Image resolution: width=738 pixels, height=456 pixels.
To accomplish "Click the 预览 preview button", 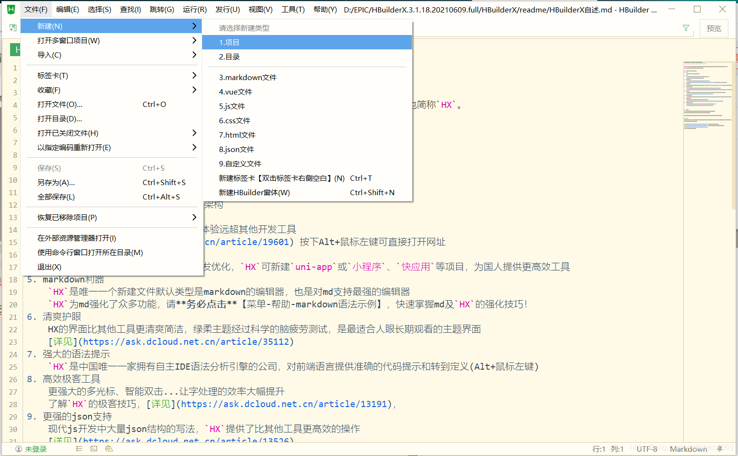I will pos(714,28).
